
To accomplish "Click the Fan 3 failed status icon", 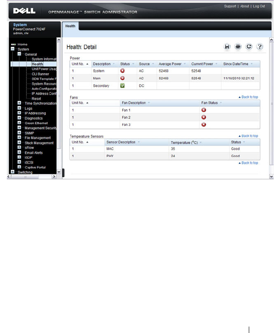I will [x=203, y=125].
